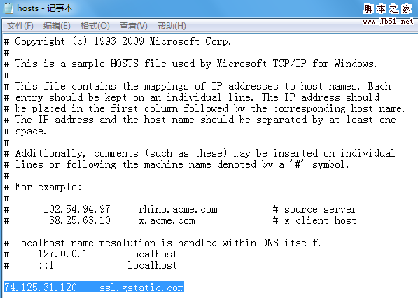This screenshot has height=298, width=418.
Task: Open the 编辑(E) menu
Action: point(57,26)
